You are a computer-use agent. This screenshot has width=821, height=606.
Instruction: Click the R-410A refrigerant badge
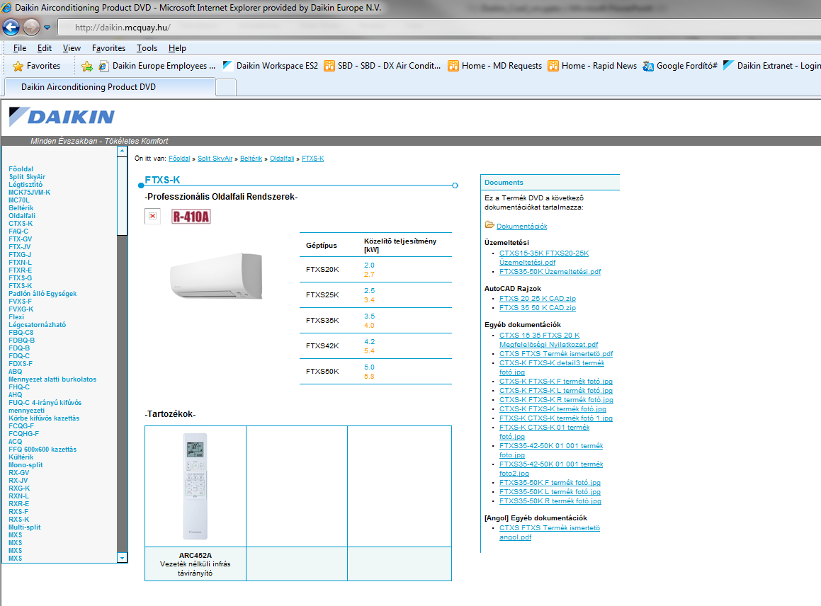click(x=191, y=216)
